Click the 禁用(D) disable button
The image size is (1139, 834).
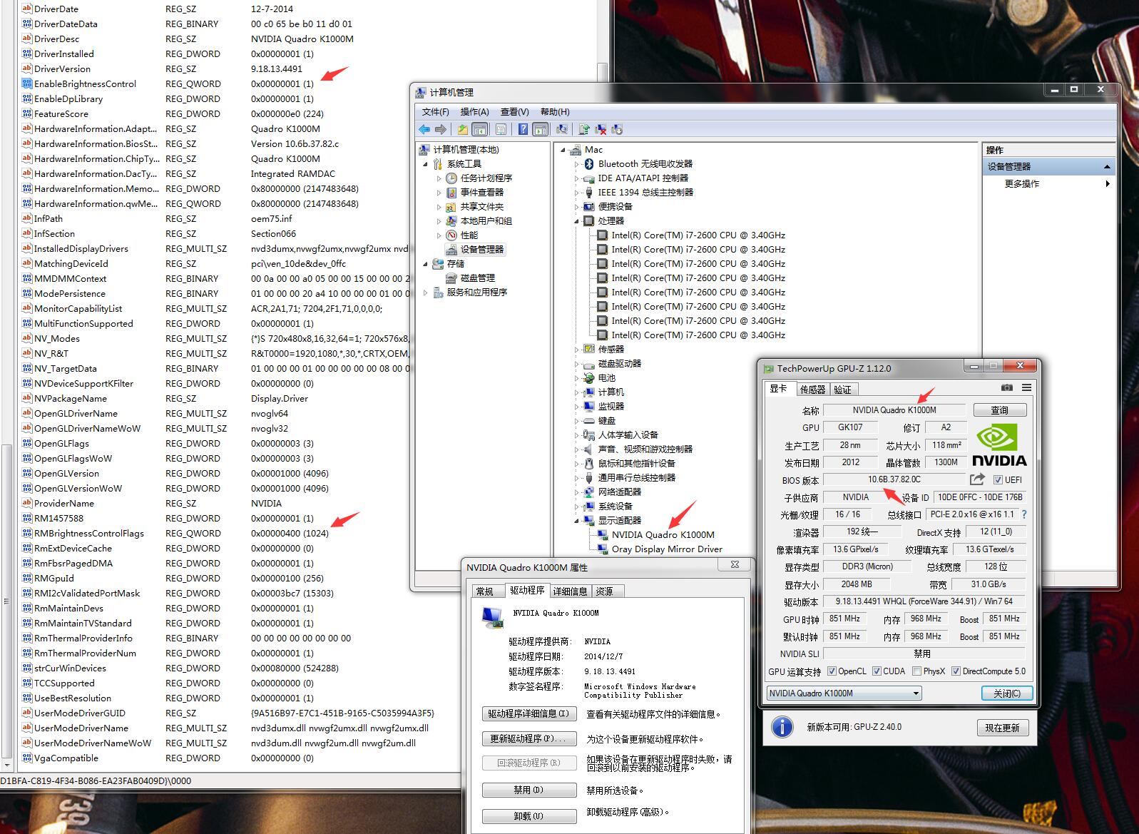(529, 790)
